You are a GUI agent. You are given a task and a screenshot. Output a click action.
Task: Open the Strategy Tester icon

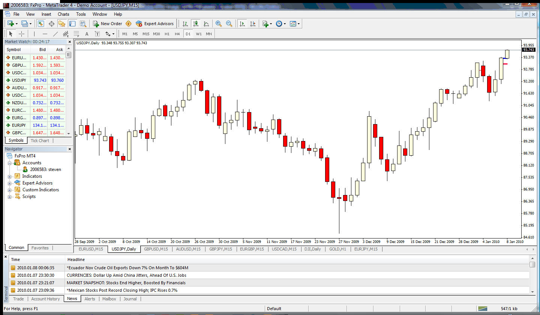click(x=83, y=24)
